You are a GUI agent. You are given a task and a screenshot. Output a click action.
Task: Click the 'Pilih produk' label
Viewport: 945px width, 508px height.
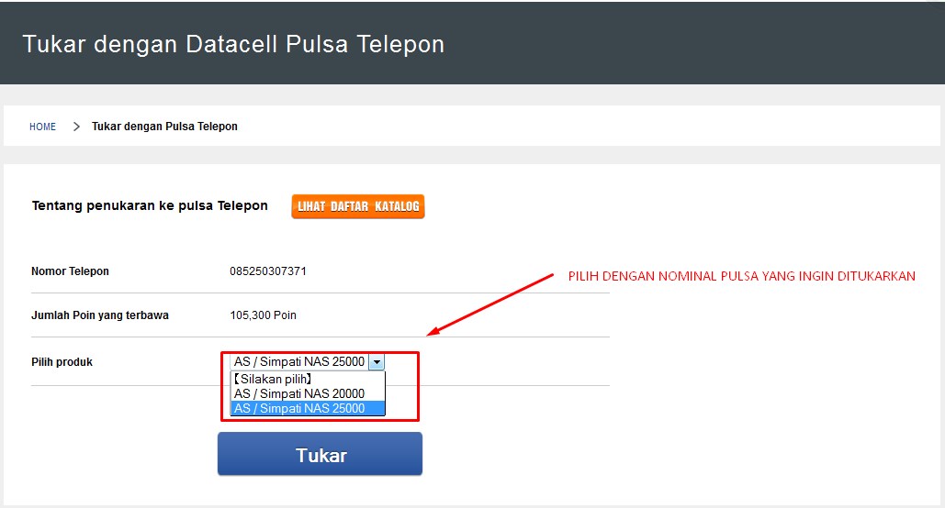(62, 362)
